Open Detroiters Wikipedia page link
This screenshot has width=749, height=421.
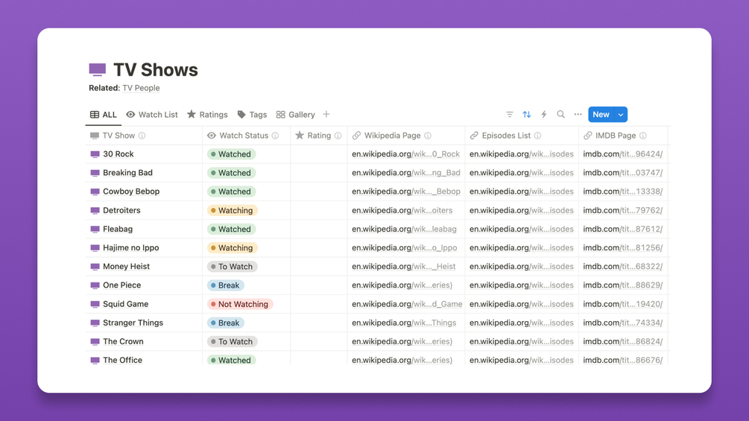[x=402, y=210]
